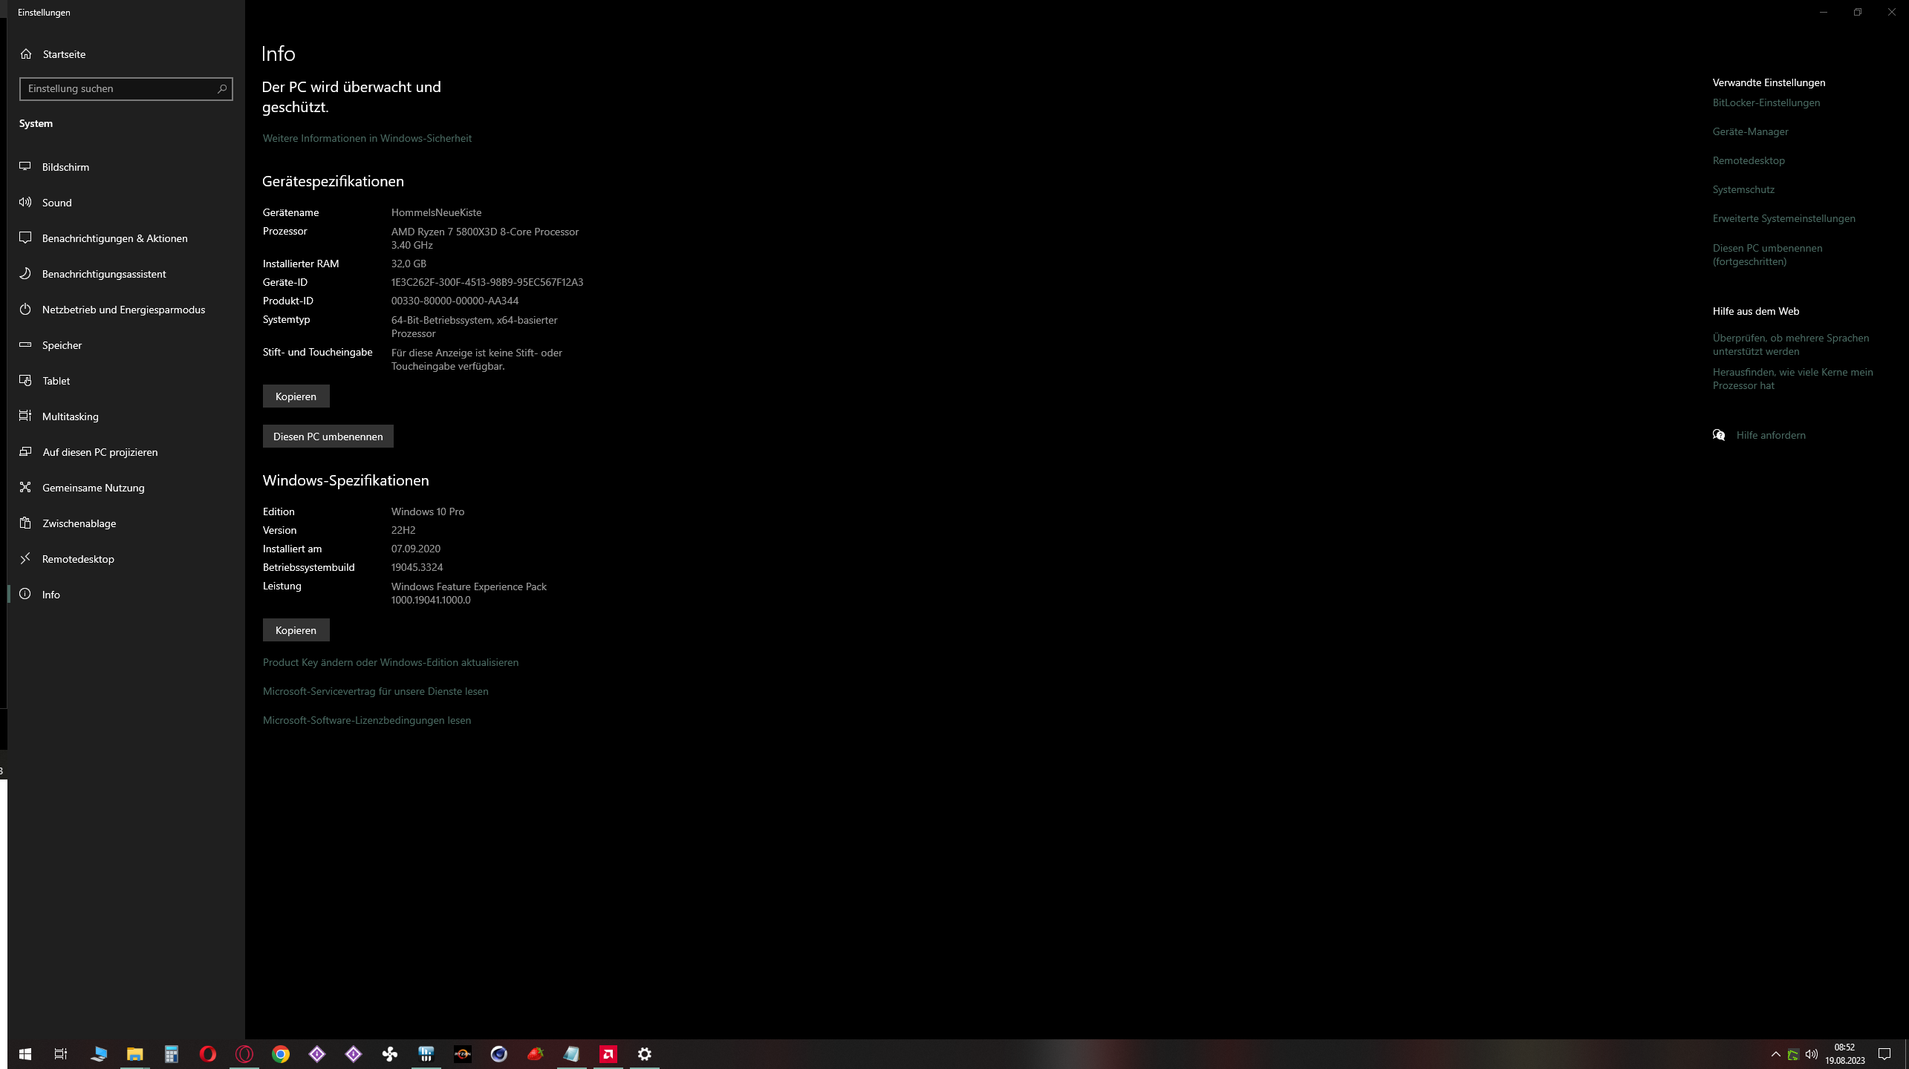Select the Netzbetrieb power icon
This screenshot has width=1909, height=1069.
click(25, 310)
